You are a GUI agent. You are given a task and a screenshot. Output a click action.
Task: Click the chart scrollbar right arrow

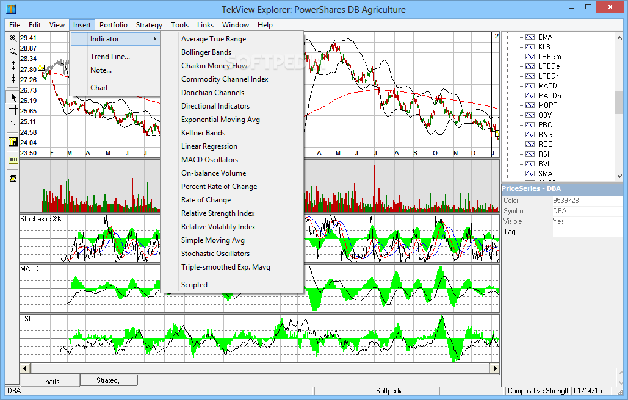tap(495, 368)
